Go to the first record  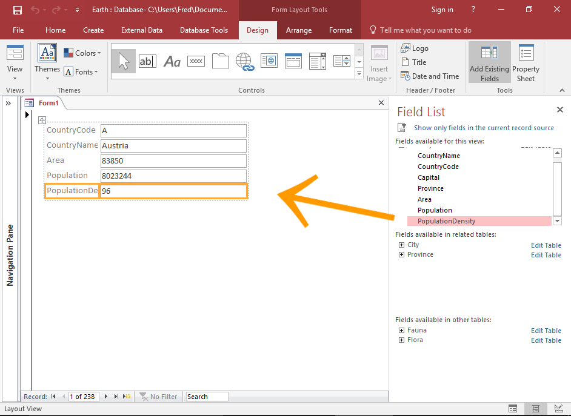[53, 397]
